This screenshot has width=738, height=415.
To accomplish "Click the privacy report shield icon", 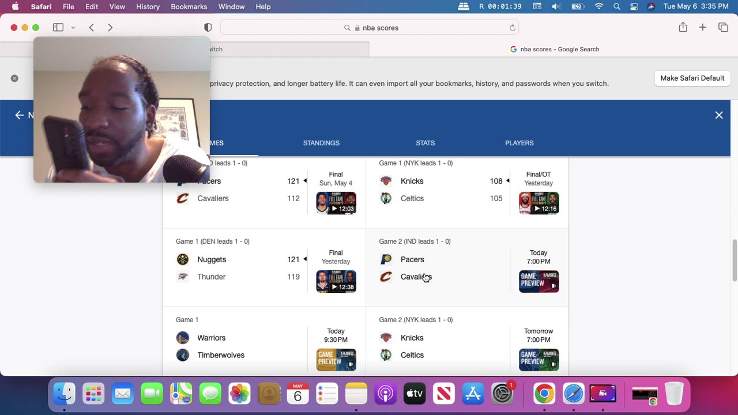I will [208, 28].
